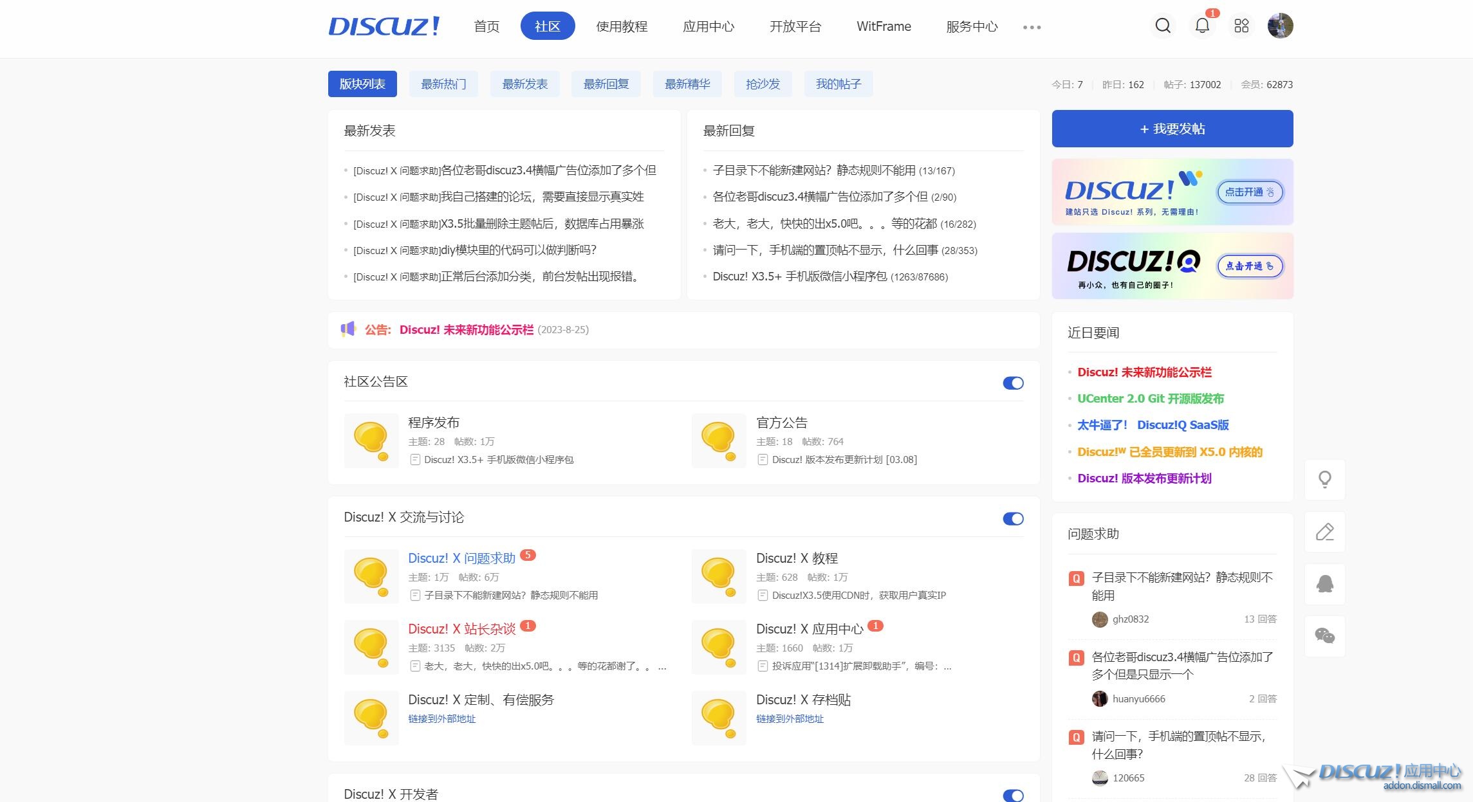Open 使用教程 in the top navigation
1473x802 pixels.
[x=622, y=26]
